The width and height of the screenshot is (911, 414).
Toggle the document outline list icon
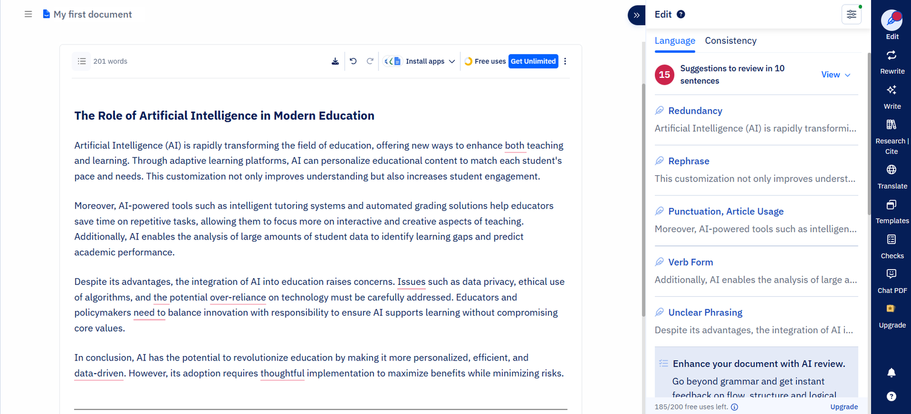82,61
